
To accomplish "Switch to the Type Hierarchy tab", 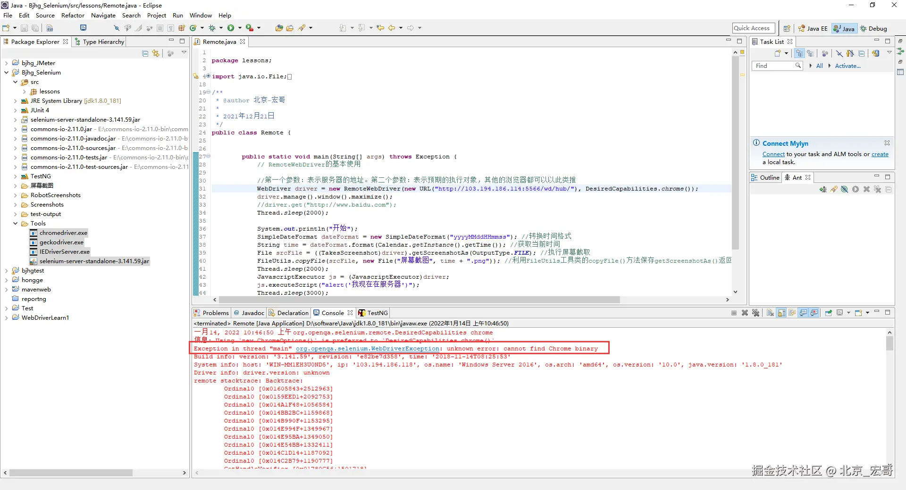I will click(x=100, y=42).
